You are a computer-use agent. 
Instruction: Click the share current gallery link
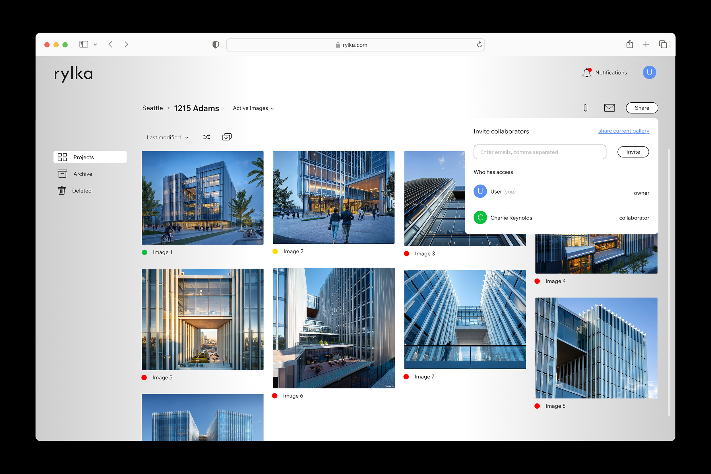tap(623, 131)
